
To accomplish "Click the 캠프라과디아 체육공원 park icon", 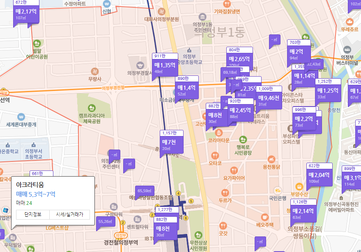I will click(x=92, y=108).
